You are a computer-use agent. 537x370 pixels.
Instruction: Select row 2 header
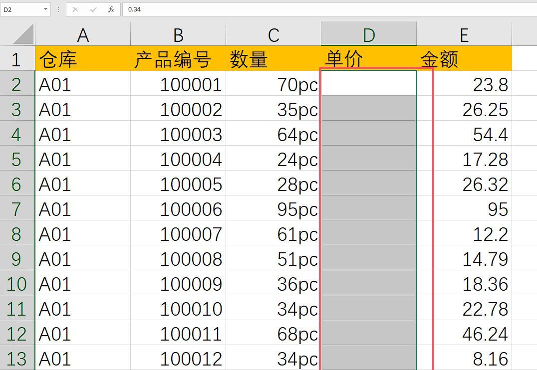click(17, 83)
